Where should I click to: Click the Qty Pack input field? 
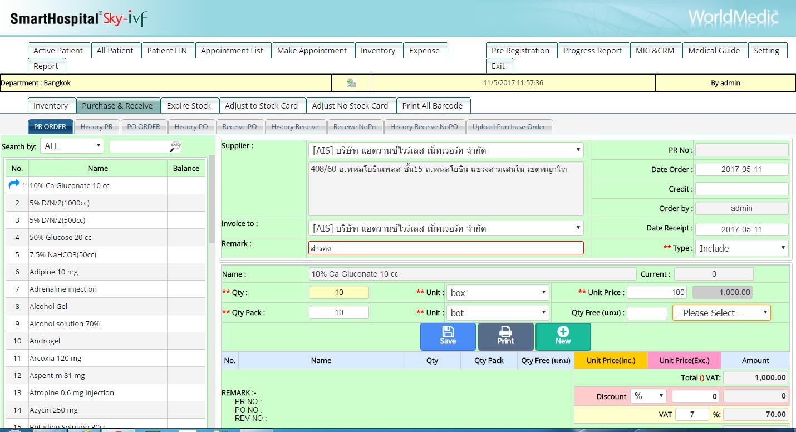(339, 312)
